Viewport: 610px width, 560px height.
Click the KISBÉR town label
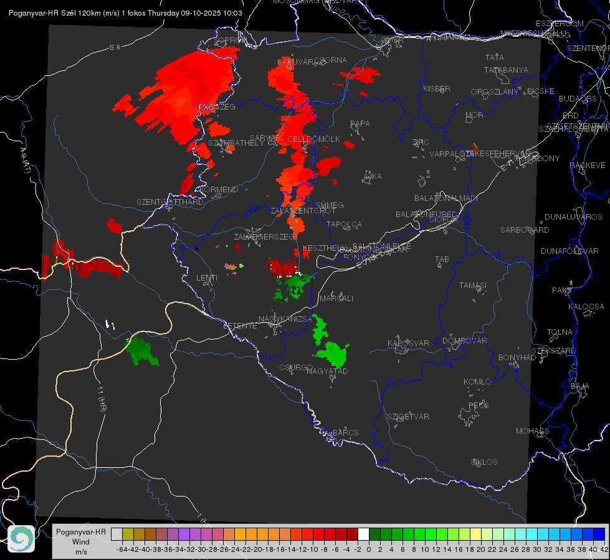click(437, 88)
